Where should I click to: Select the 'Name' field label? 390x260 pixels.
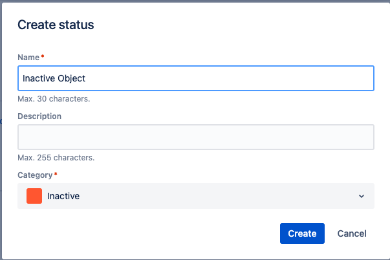(28, 58)
